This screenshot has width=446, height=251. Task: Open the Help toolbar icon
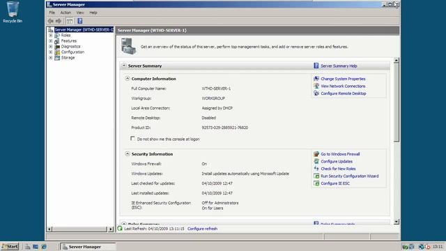tap(80, 21)
